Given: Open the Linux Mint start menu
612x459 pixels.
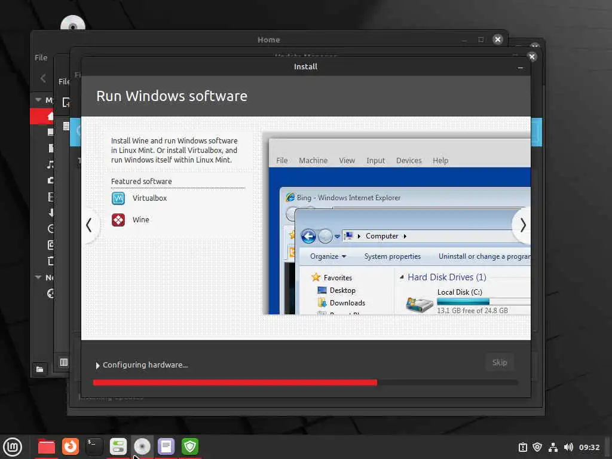Looking at the screenshot, I should tap(13, 447).
